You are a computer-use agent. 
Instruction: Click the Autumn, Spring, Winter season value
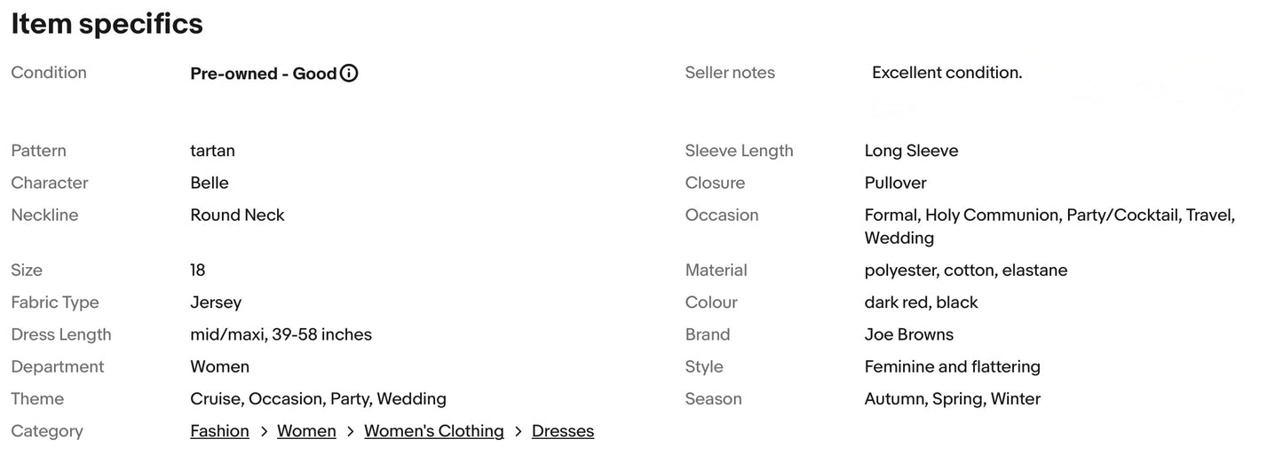(x=952, y=399)
